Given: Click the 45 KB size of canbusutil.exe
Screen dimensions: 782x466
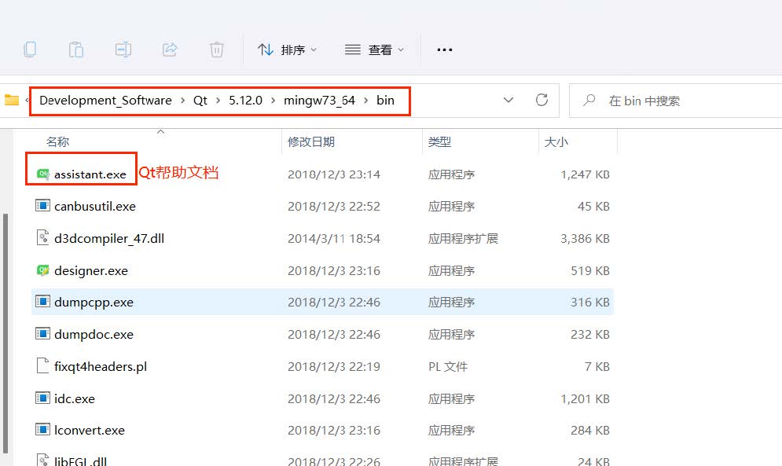Looking at the screenshot, I should (x=593, y=206).
